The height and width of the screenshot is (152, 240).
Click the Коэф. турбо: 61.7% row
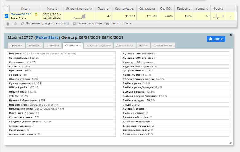(x=175, y=75)
